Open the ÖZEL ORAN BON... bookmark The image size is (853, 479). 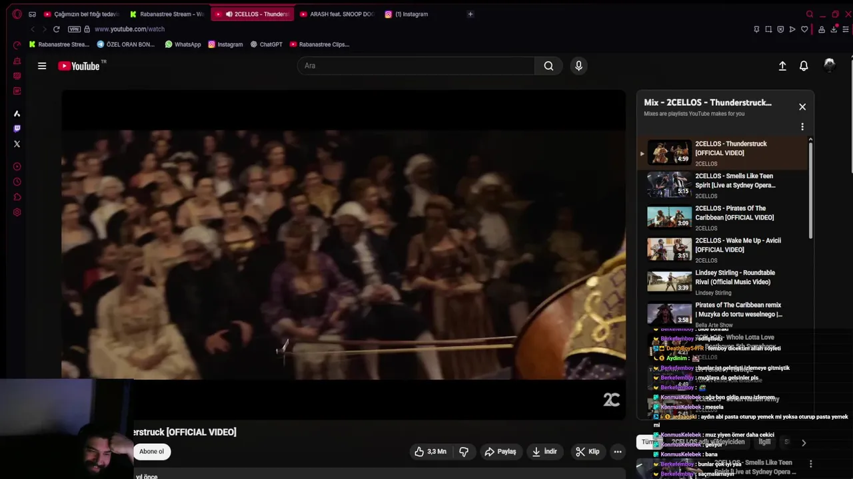[125, 45]
